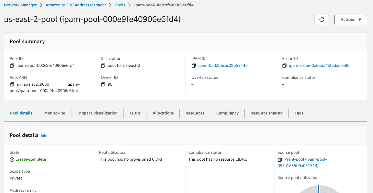Go to Amazon VPC IP Address Manager breadcrumb
This screenshot has height=193, width=373.
[76, 5]
